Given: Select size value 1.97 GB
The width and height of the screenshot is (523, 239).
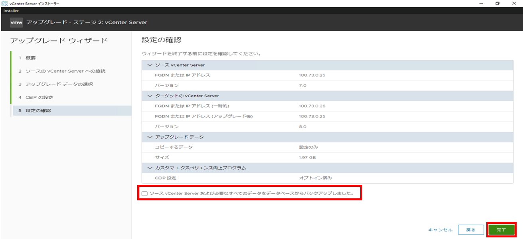Looking at the screenshot, I should [307, 158].
